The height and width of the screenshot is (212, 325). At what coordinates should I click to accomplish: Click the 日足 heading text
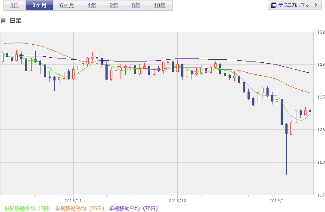point(15,21)
